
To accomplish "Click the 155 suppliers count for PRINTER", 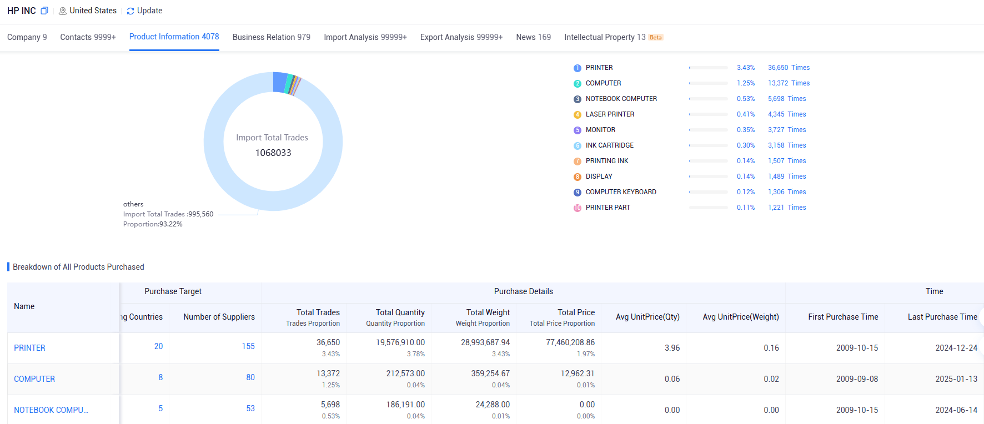I will (248, 346).
